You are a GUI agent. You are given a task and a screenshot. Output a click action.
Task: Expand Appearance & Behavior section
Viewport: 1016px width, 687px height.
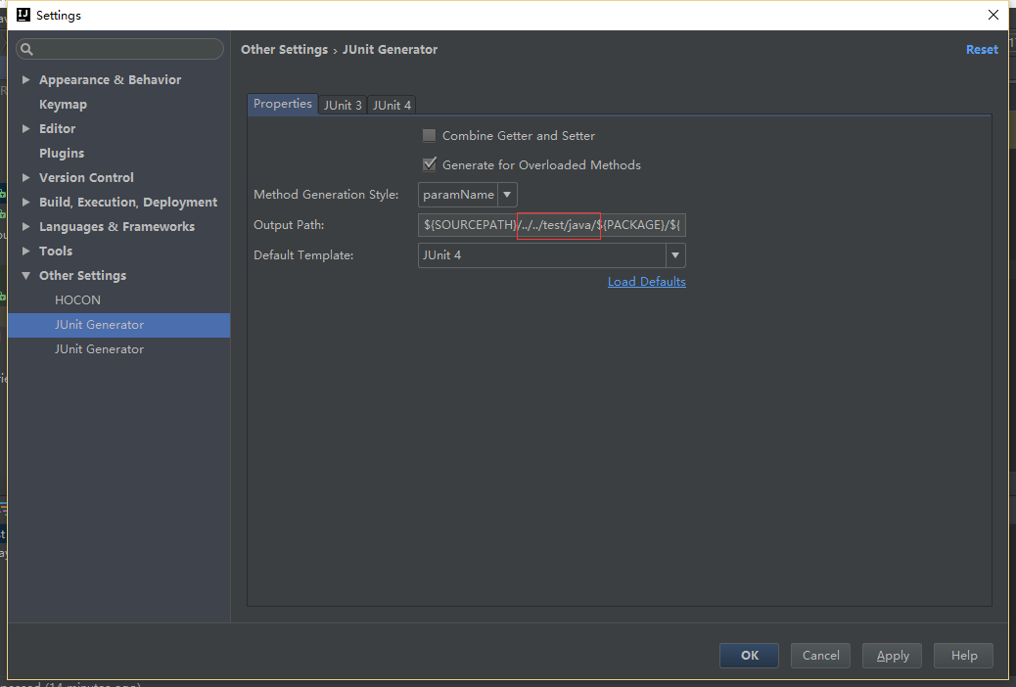(x=25, y=79)
